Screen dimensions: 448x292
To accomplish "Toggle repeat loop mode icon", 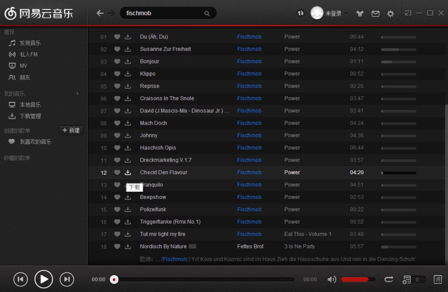I will (x=389, y=279).
